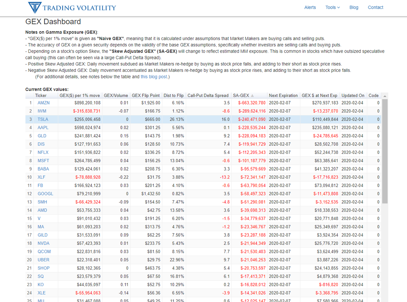The image size is (407, 302).
Task: Click IWM's GEX value $-315,838,731
Action: pyautogui.click(x=87, y=111)
